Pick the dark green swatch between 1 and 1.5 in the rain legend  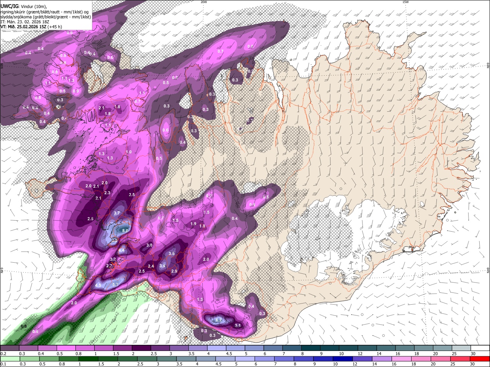pos(88,359)
